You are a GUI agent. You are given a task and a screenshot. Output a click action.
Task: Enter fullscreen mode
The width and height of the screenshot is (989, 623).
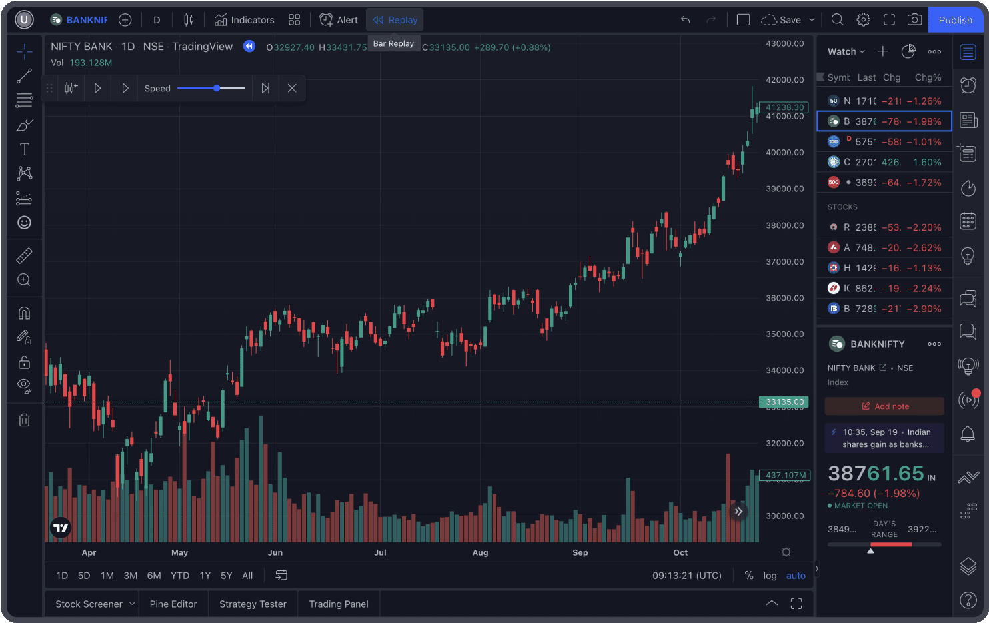pos(889,20)
